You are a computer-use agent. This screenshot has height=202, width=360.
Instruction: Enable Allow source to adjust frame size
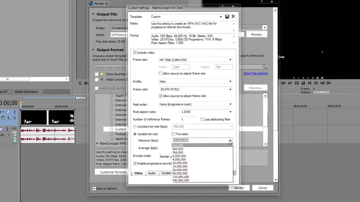click(x=161, y=73)
